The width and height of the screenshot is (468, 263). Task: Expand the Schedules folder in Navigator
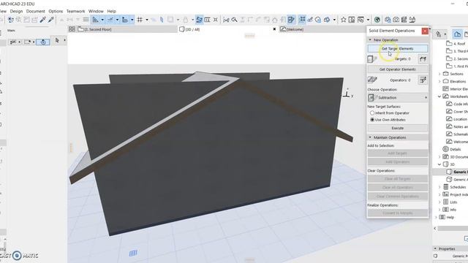439,187
